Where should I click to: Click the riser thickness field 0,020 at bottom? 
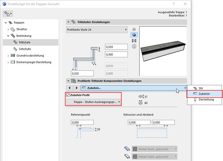click(x=82, y=74)
